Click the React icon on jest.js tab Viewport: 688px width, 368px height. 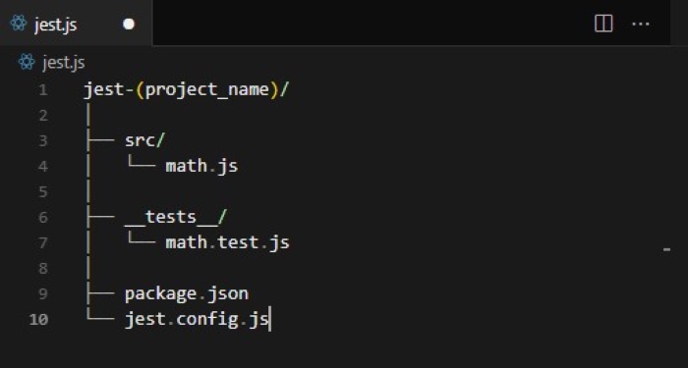tap(19, 23)
